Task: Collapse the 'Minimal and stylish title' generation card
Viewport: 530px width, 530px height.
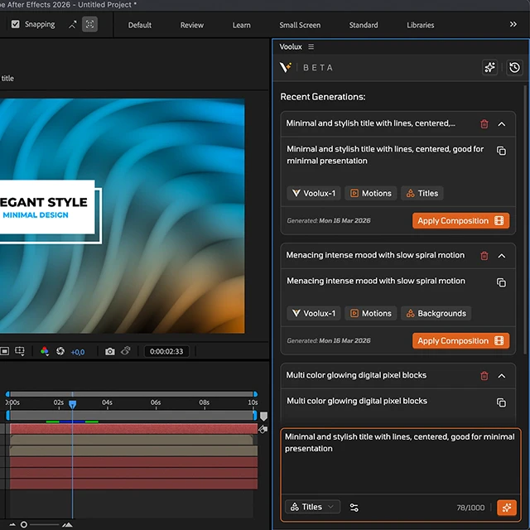Action: point(502,124)
